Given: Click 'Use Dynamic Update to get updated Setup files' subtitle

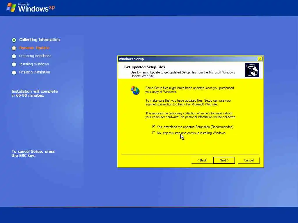Looking at the screenshot, I should (183, 74).
